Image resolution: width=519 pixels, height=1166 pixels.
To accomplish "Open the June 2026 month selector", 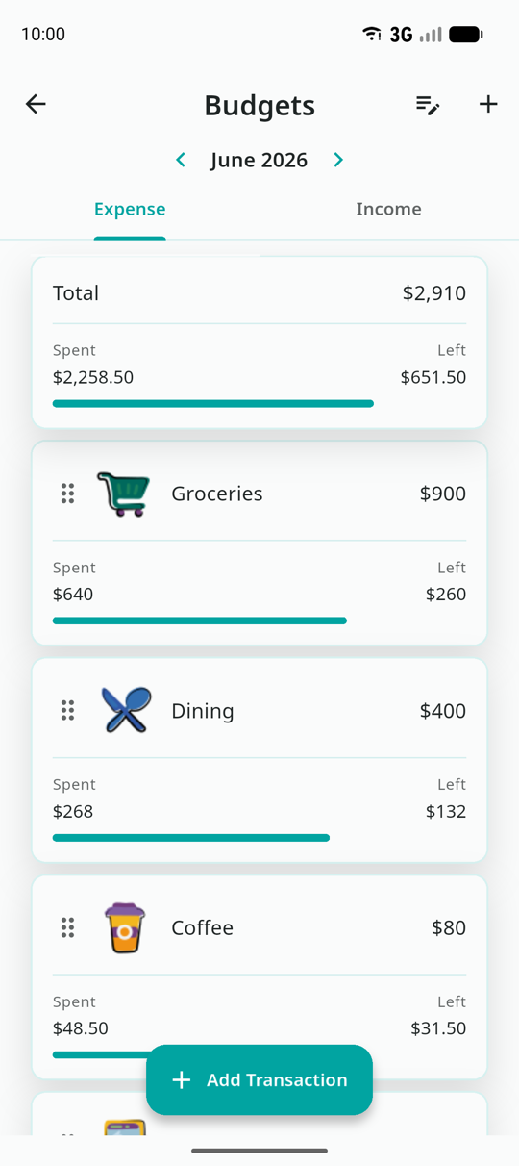I will pos(259,160).
